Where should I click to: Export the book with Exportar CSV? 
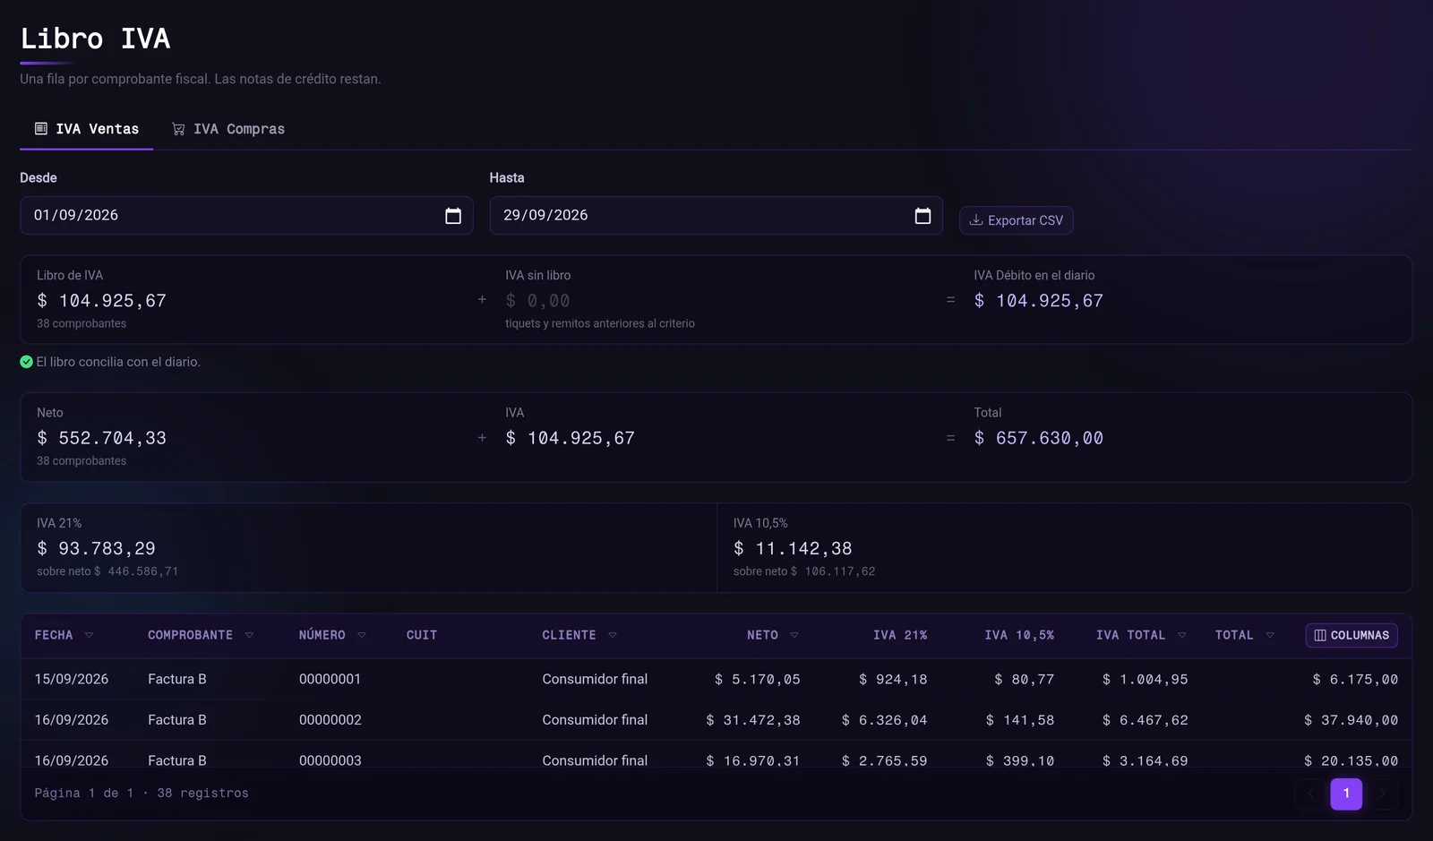[1017, 220]
